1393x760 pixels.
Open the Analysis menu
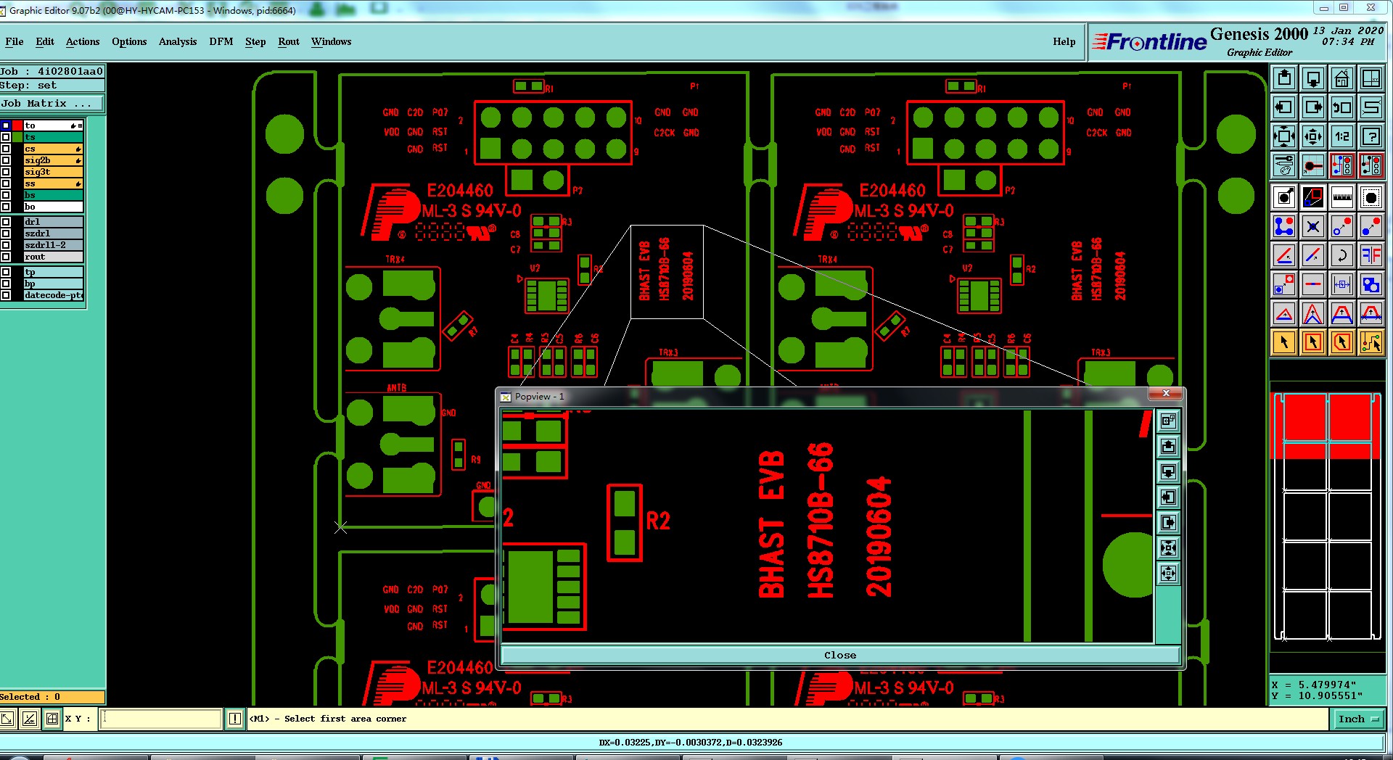(178, 41)
